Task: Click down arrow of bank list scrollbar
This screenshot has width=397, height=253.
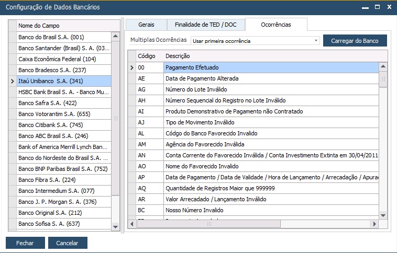Action: (x=115, y=227)
